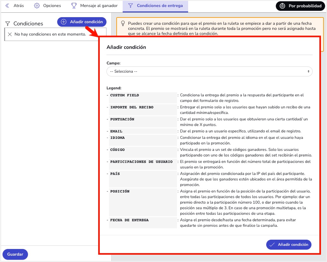Click the EMAIL legend label
Image resolution: width=327 pixels, height=262 pixels.
click(116, 131)
